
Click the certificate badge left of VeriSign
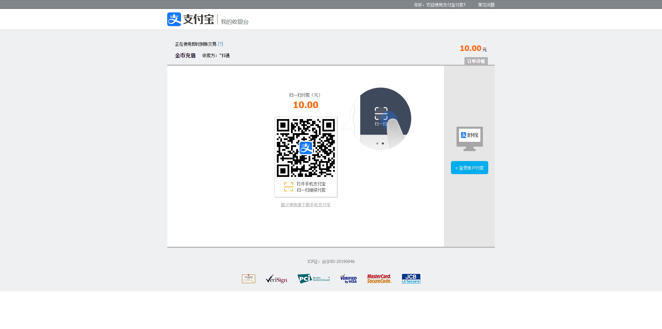(249, 279)
